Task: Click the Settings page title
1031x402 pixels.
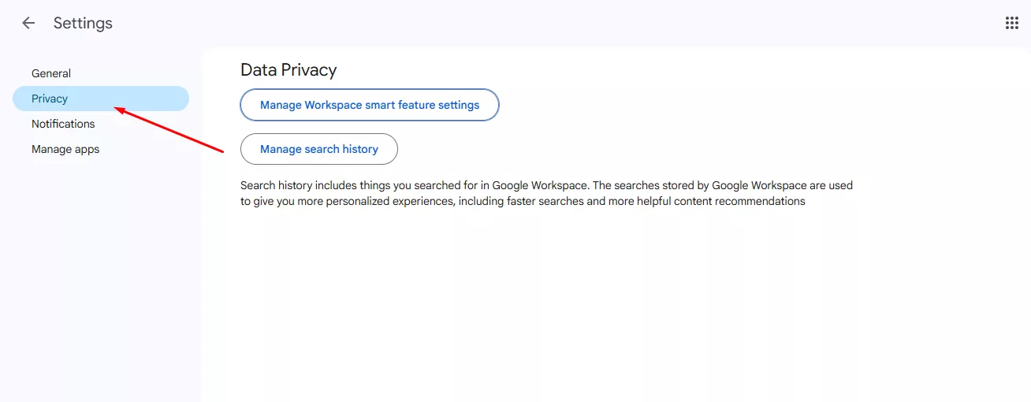Action: 83,24
